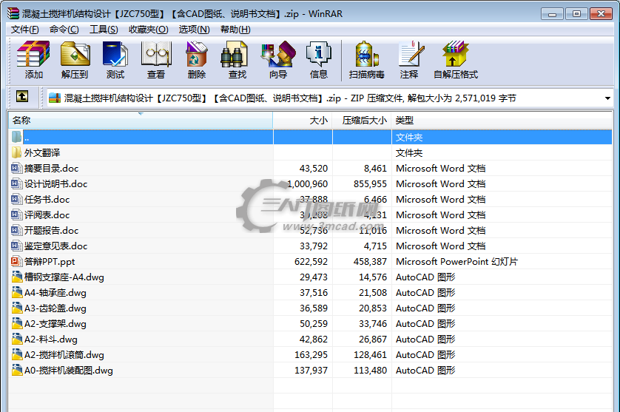Click the size value 163,295
This screenshot has height=412, width=620.
tap(311, 354)
